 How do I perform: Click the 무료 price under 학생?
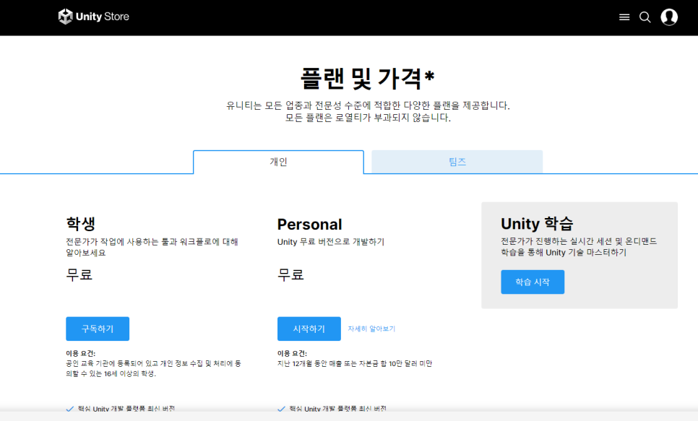pos(79,274)
